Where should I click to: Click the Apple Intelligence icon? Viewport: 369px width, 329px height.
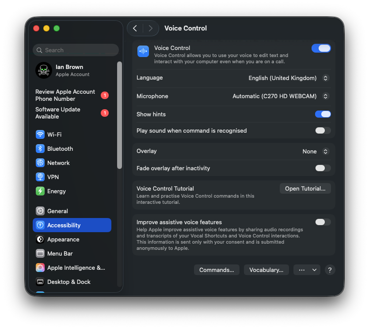40,268
